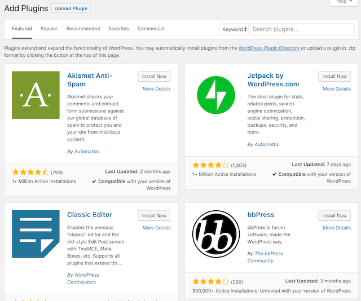The image size is (361, 301).
Task: Click the bbPress star rating
Action: 210,281
